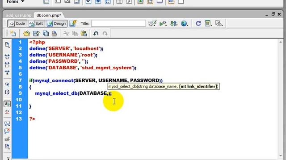Undo the last edit with the Undo arrow
This screenshot has height=160, width=286.
[x=96, y=33]
